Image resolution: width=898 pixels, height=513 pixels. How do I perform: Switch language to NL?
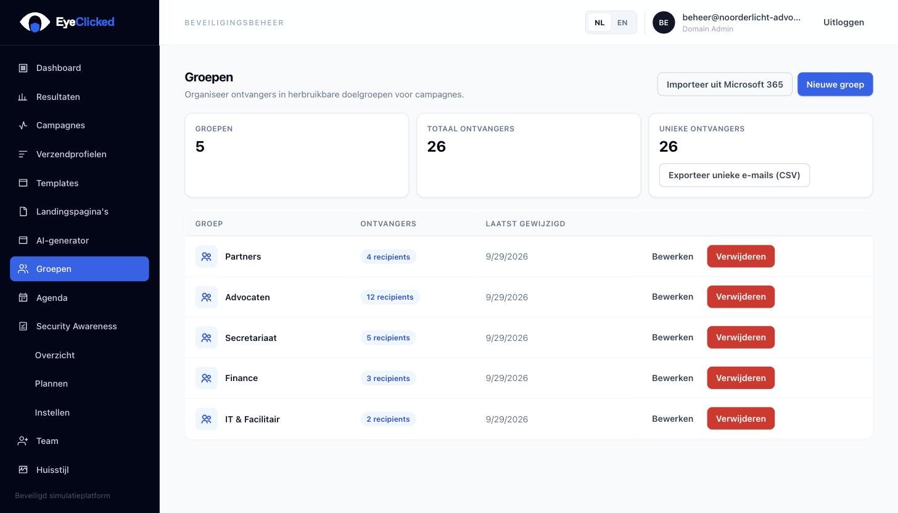[599, 23]
